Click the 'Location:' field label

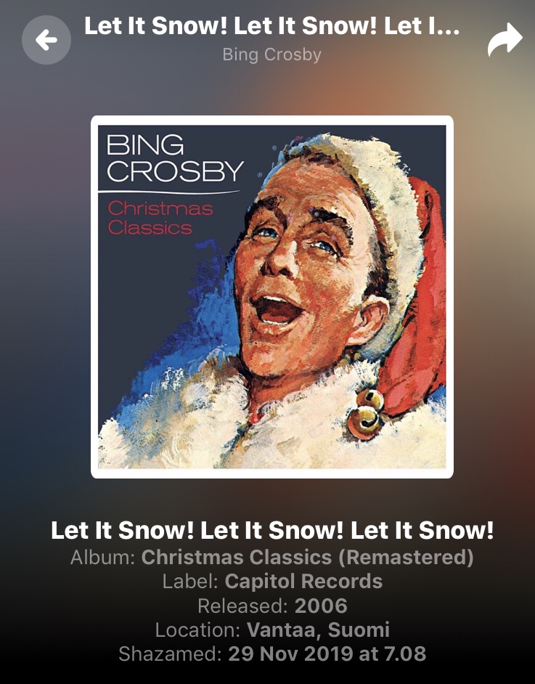pyautogui.click(x=198, y=630)
